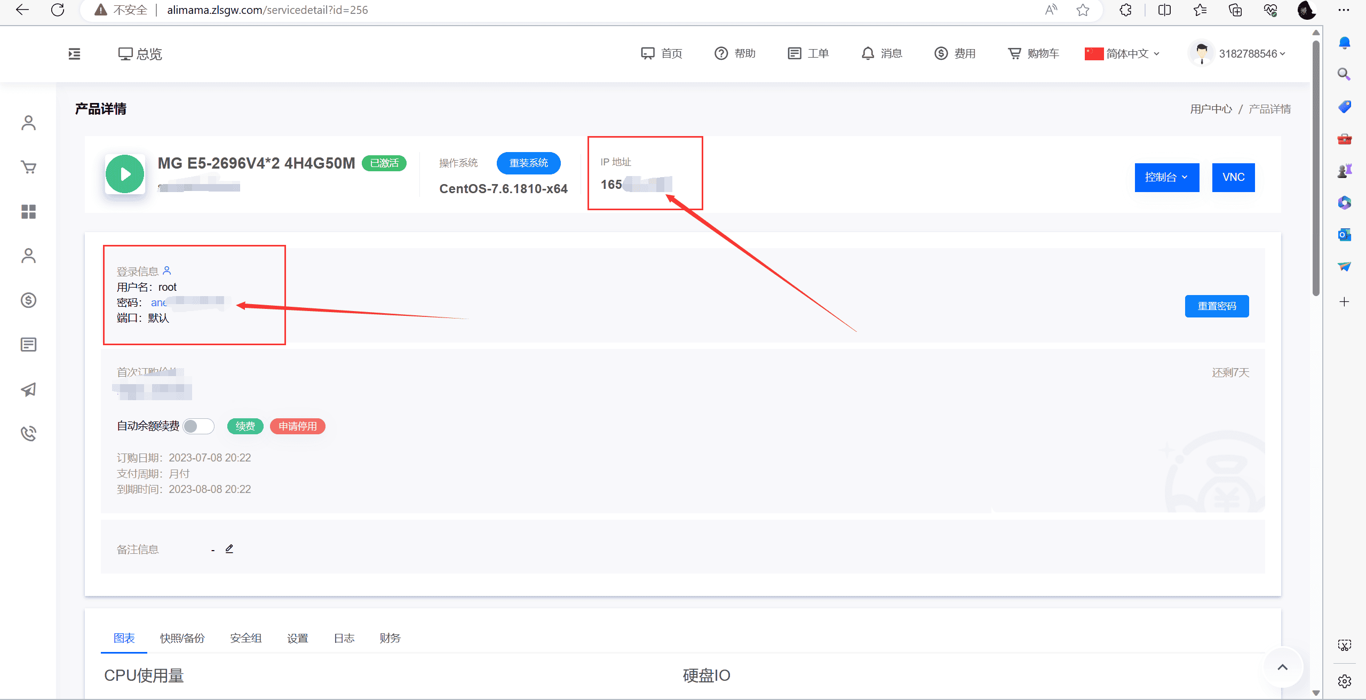
Task: Click user icon next to 登录信息
Action: [x=167, y=271]
